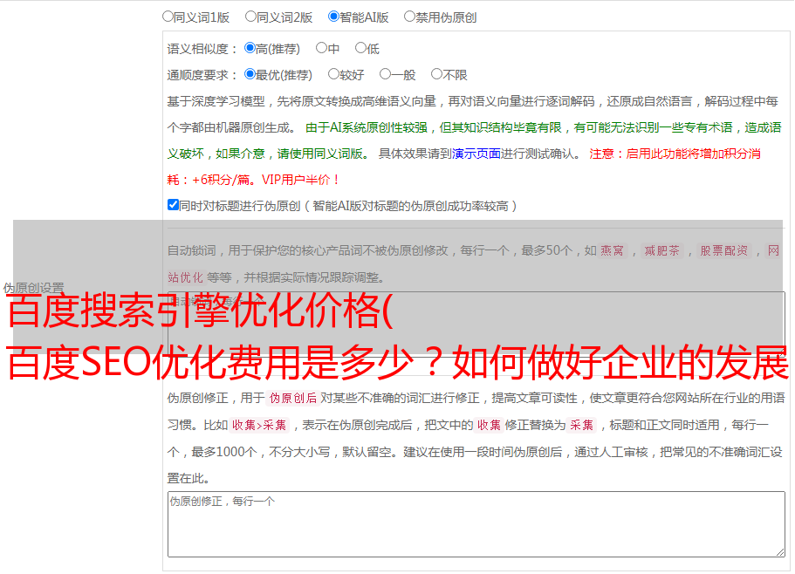The image size is (795, 574).
Task: Click the 减肥茶 example keyword
Action: [x=661, y=250]
